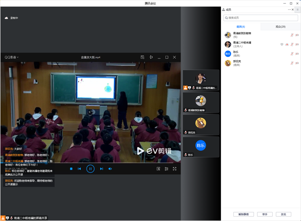Select 青浦二中杨伟澜 video tile

coord(201,80)
